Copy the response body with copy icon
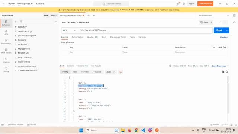The height and width of the screenshot is (134, 238). tap(223, 72)
